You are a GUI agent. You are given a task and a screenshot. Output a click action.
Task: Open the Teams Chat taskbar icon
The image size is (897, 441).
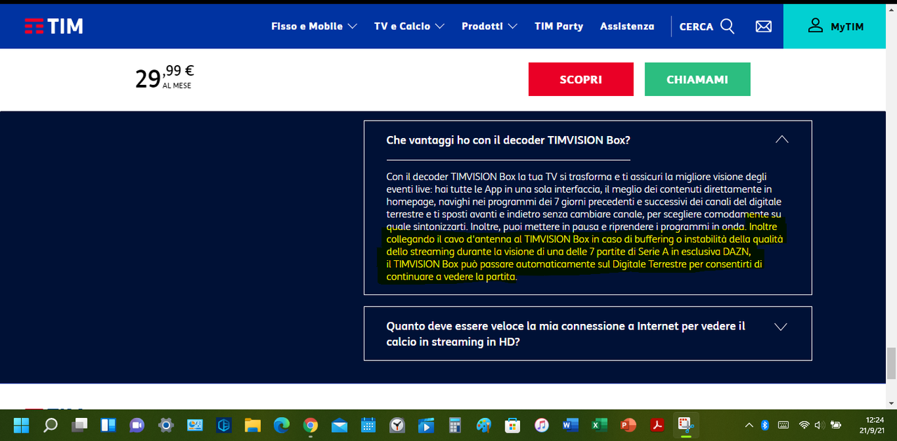[x=137, y=425]
